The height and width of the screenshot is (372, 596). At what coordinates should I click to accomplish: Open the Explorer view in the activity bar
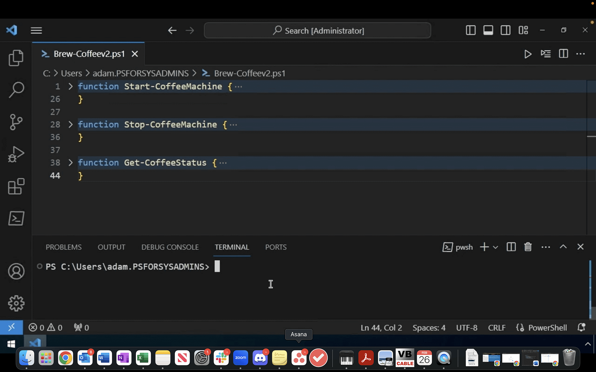[16, 58]
